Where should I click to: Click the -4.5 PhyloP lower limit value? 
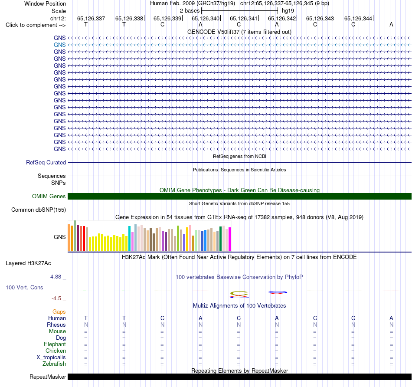[56, 298]
